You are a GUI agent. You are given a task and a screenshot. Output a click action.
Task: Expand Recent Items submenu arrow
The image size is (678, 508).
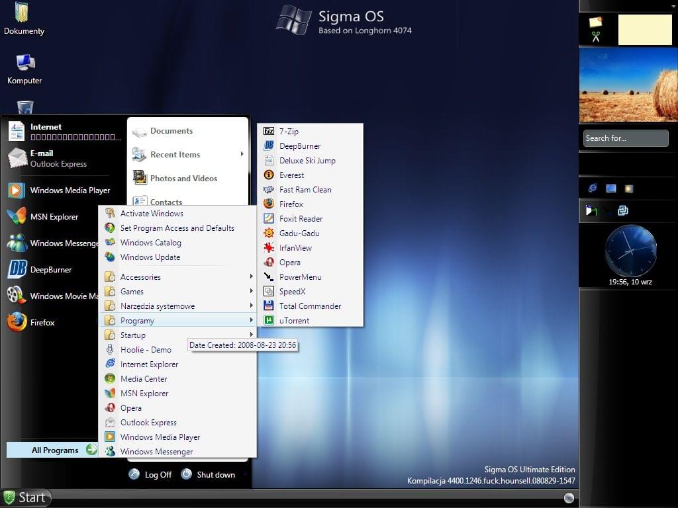coord(242,154)
